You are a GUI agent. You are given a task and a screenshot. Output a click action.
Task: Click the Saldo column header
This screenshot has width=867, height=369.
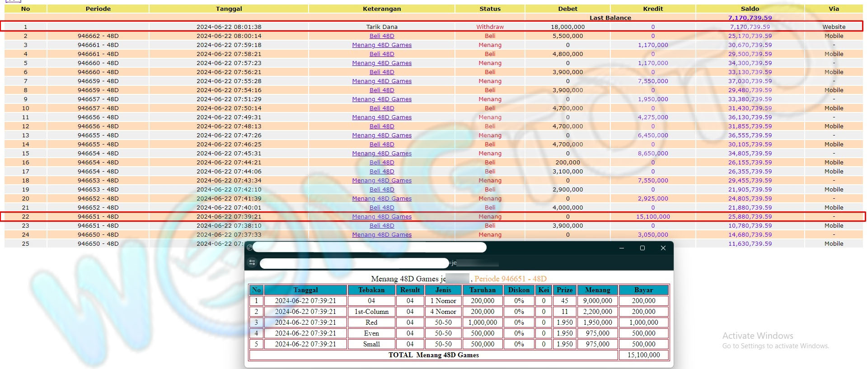pyautogui.click(x=750, y=9)
